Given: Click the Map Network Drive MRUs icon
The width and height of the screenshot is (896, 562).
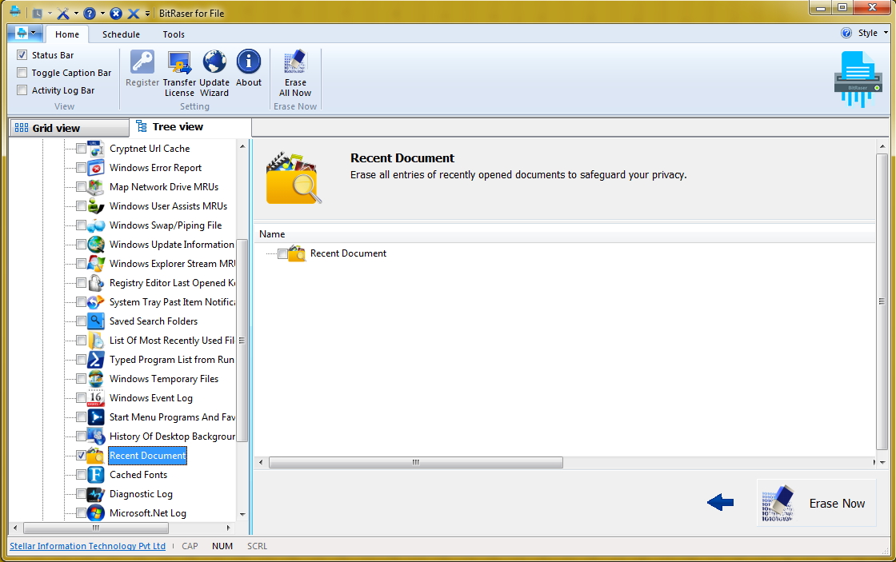Looking at the screenshot, I should [x=96, y=187].
